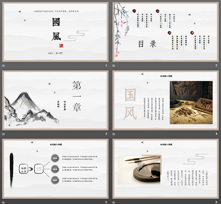Click slide number 6 label
221x204 pixels.
tap(216, 202)
